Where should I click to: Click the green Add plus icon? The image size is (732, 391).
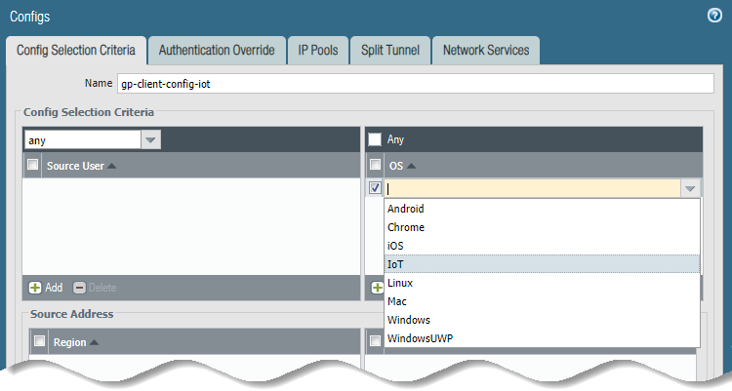(35, 288)
